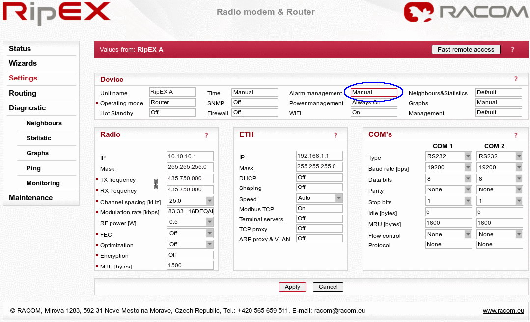Open the Operating mode Router field
Image resolution: width=530 pixels, height=322 pixels.
tap(172, 103)
